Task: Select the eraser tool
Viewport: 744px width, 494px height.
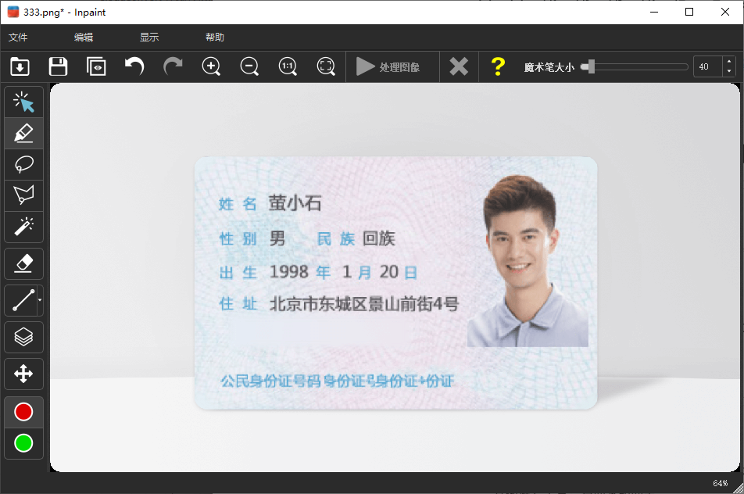Action: [23, 263]
